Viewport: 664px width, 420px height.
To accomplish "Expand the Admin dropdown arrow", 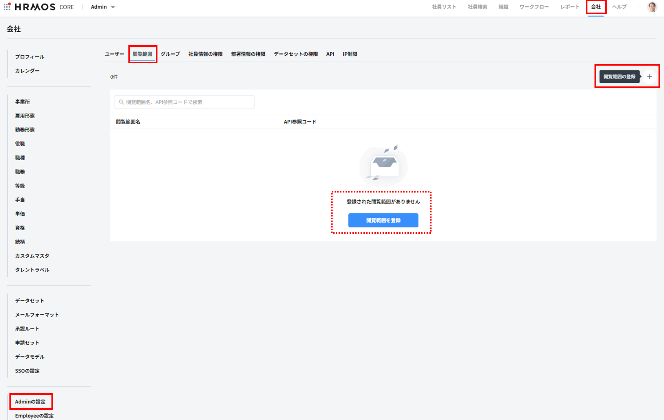I will point(113,7).
